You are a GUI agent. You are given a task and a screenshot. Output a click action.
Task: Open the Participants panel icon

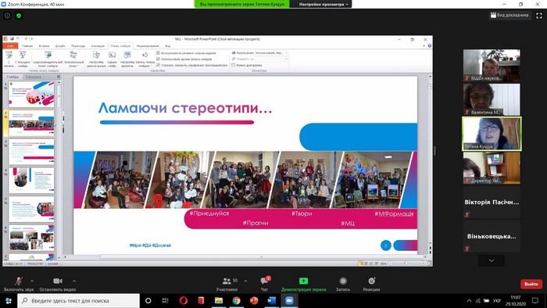227,281
